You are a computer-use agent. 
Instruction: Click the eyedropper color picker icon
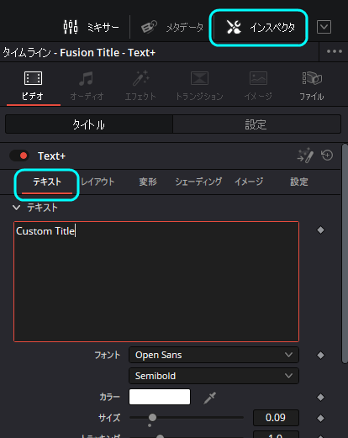[x=209, y=398]
